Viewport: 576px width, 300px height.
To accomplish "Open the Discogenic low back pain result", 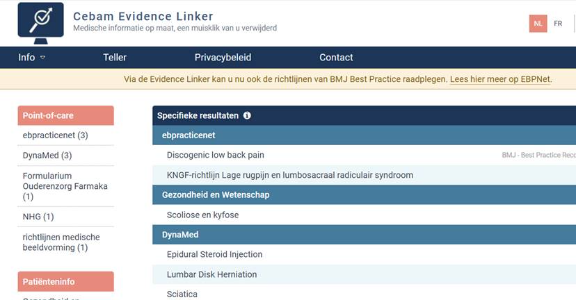I will [216, 155].
